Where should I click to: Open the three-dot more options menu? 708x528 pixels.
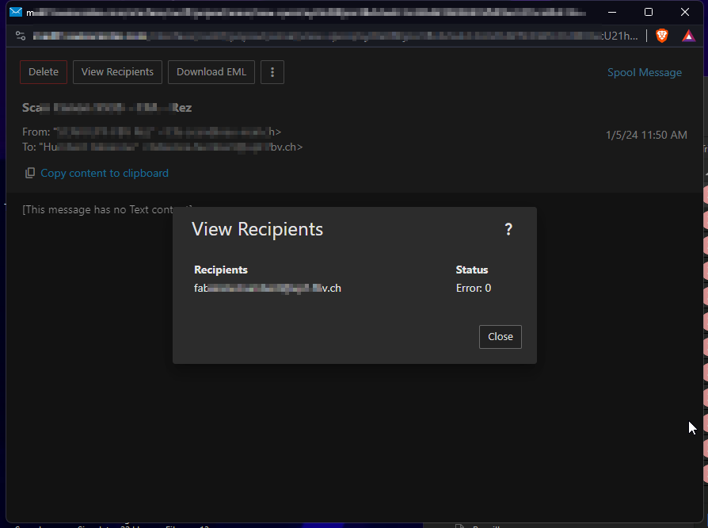(x=272, y=72)
